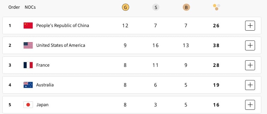The image size is (267, 114).
Task: Expand the Australia row with plus
Action: point(250,85)
